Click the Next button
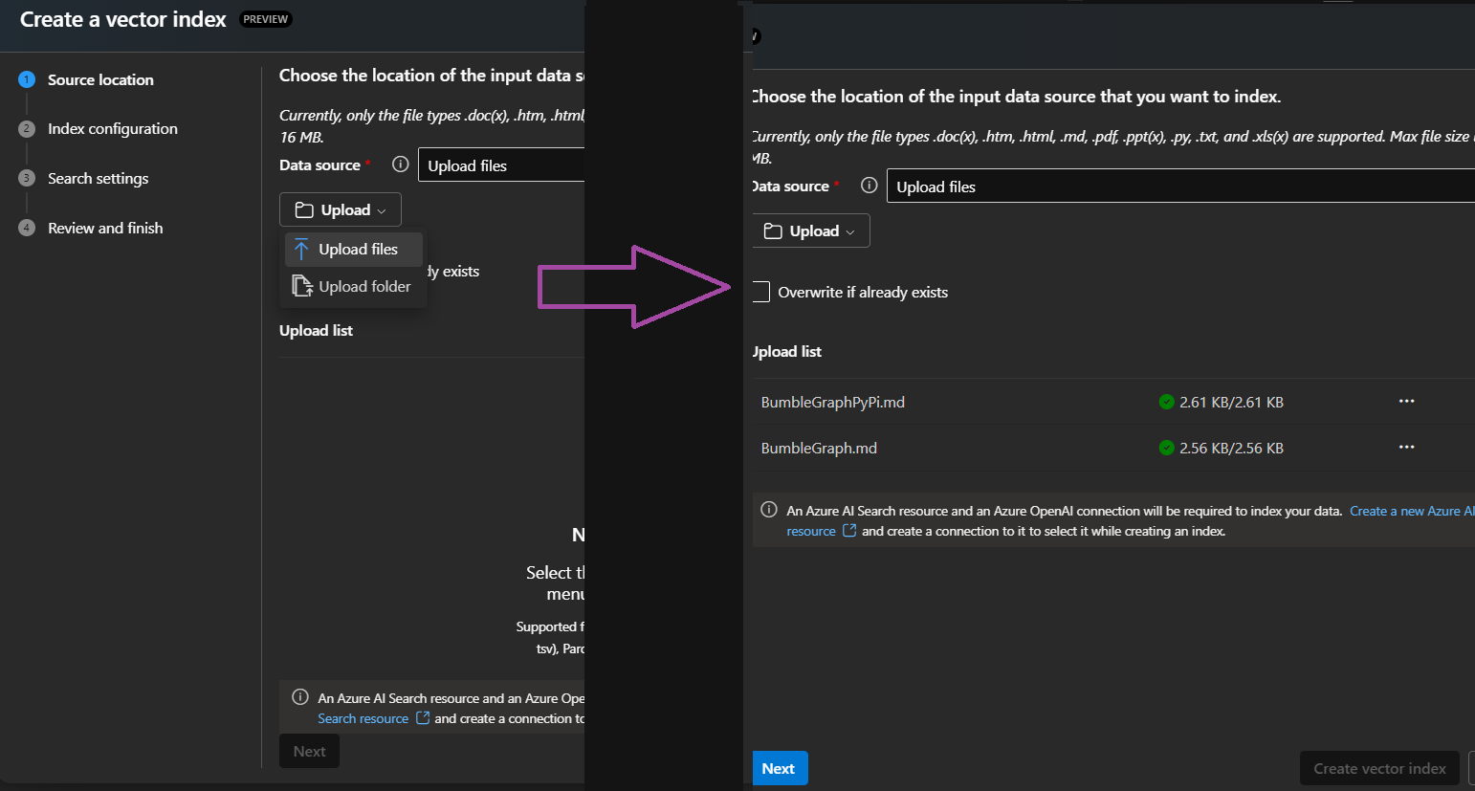The width and height of the screenshot is (1475, 791). pyautogui.click(x=780, y=768)
